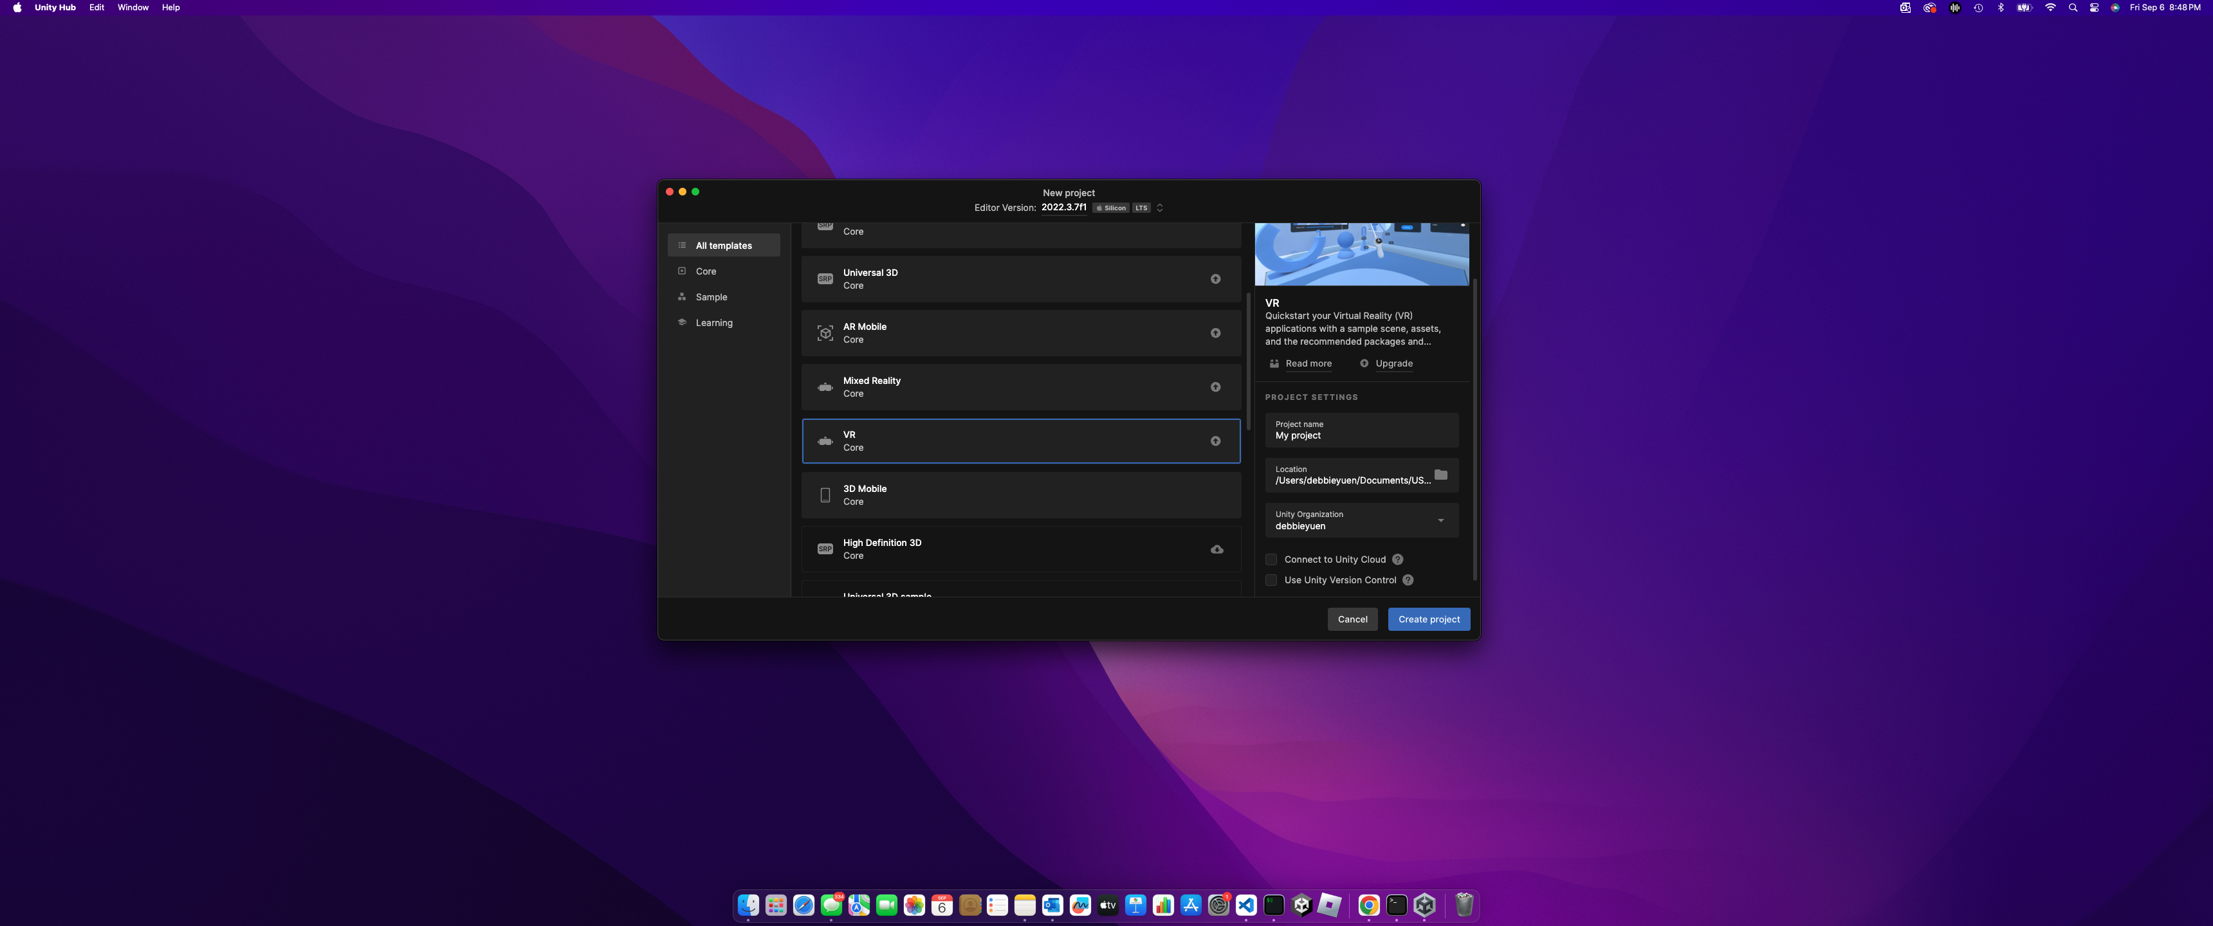This screenshot has width=2213, height=926.
Task: Select the High Definition 3D template
Action: tap(1020, 549)
